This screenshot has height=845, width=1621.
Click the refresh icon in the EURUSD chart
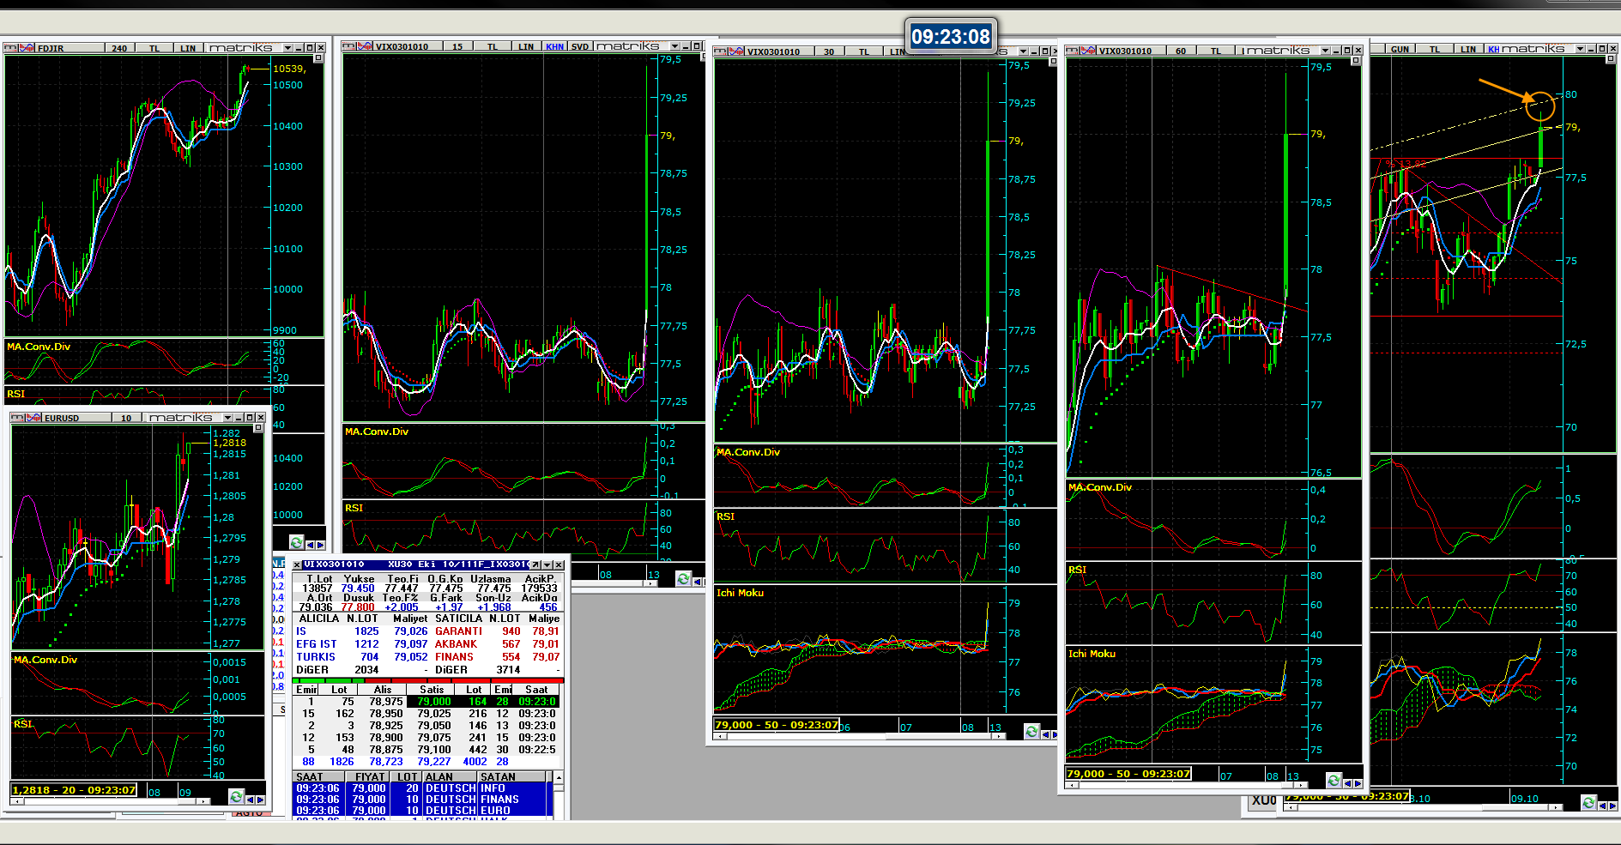[x=236, y=797]
